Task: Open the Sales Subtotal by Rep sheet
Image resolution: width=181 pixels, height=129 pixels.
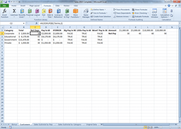Action: [43, 124]
